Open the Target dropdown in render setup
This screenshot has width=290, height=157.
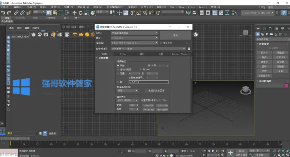point(134,33)
